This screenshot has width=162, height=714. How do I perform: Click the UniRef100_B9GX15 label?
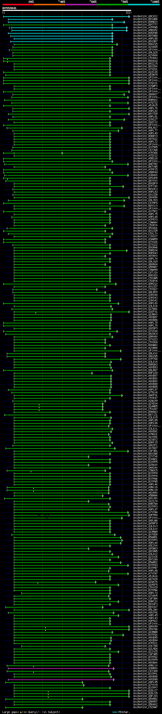(145, 44)
